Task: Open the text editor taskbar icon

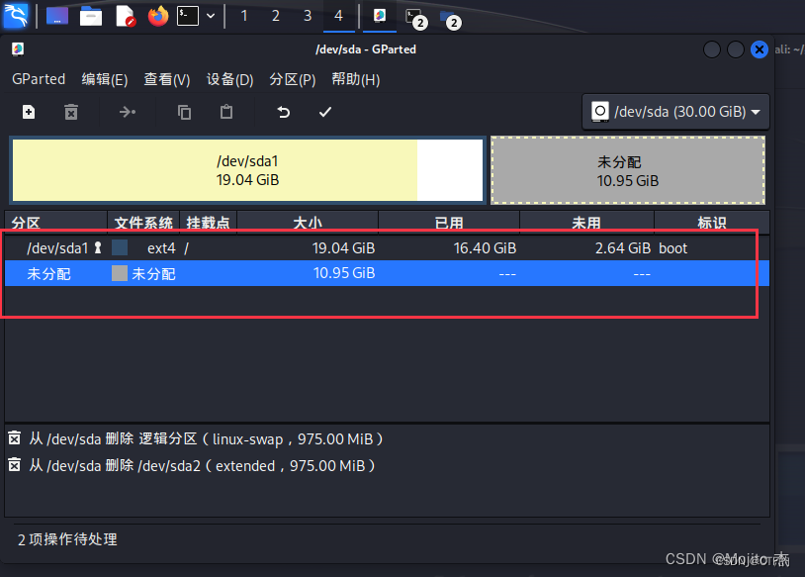Action: click(126, 16)
